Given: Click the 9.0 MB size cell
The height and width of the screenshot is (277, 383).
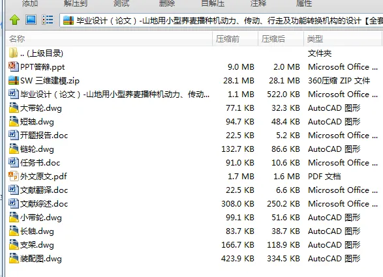Looking at the screenshot, I should point(241,67).
